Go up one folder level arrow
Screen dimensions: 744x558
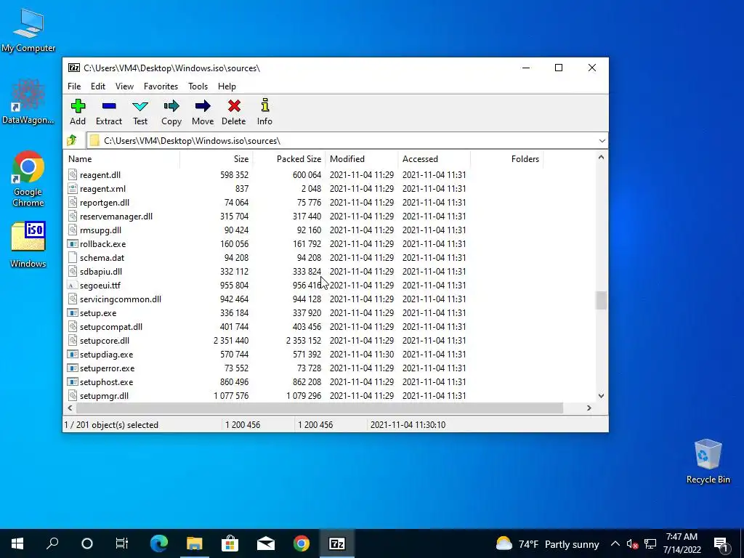pos(72,140)
